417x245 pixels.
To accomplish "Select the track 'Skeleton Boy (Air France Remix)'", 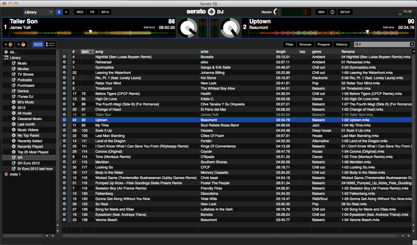I will click(x=237, y=188).
